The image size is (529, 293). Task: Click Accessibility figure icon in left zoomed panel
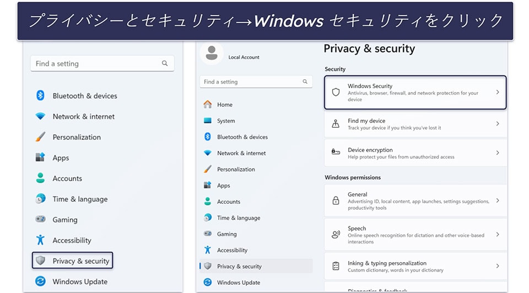(40, 240)
